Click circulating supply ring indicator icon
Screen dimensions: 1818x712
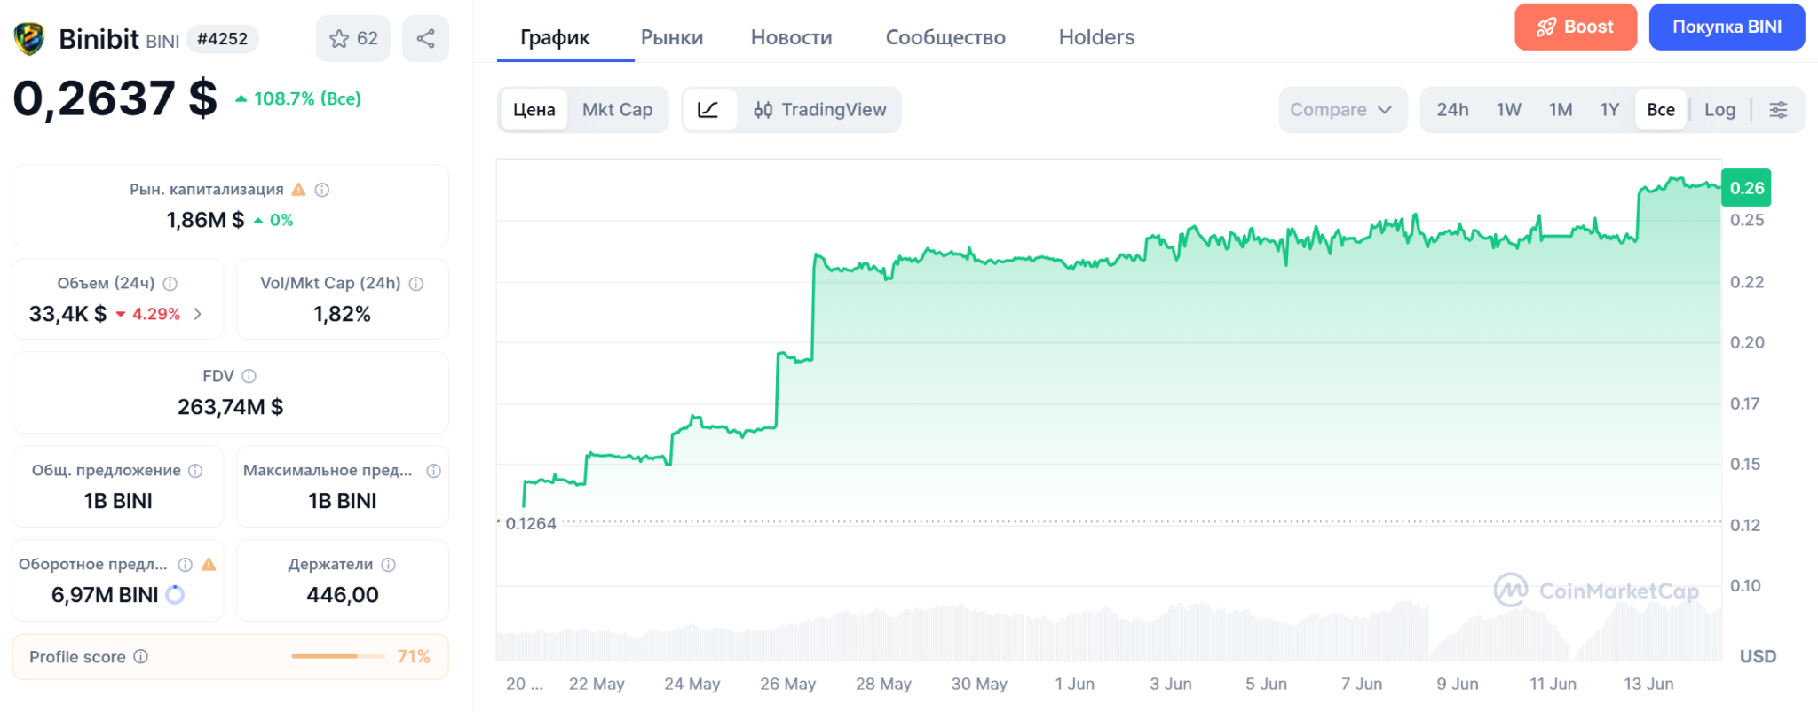175,595
